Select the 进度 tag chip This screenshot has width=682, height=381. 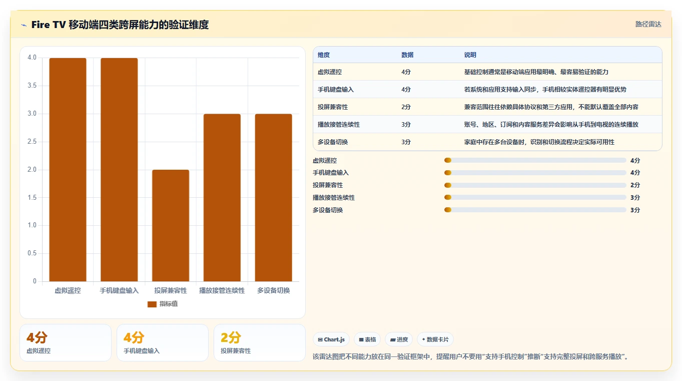399,339
